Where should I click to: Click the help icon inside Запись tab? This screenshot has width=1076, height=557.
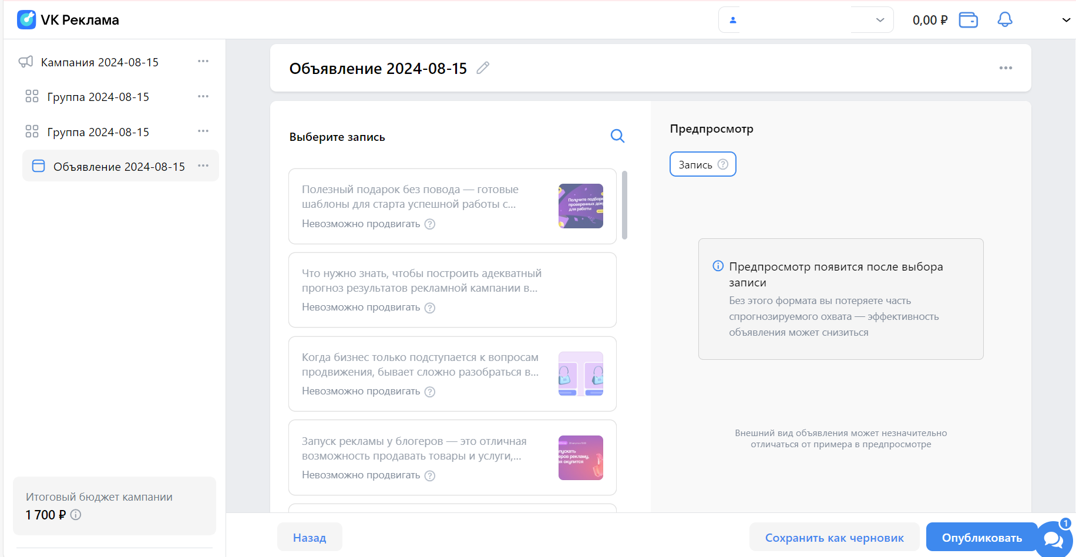tap(723, 164)
